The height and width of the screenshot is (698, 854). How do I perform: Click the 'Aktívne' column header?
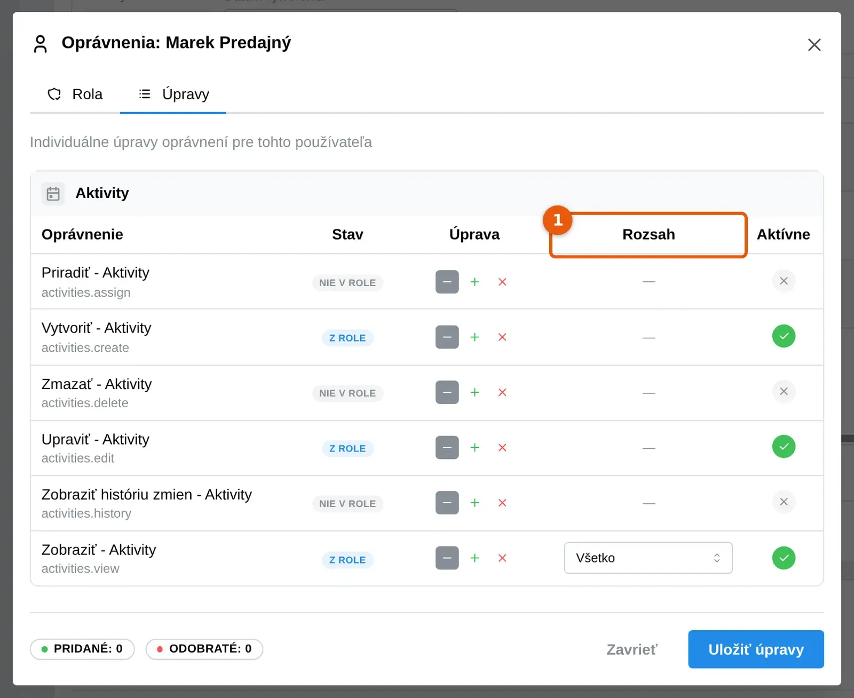click(x=783, y=234)
